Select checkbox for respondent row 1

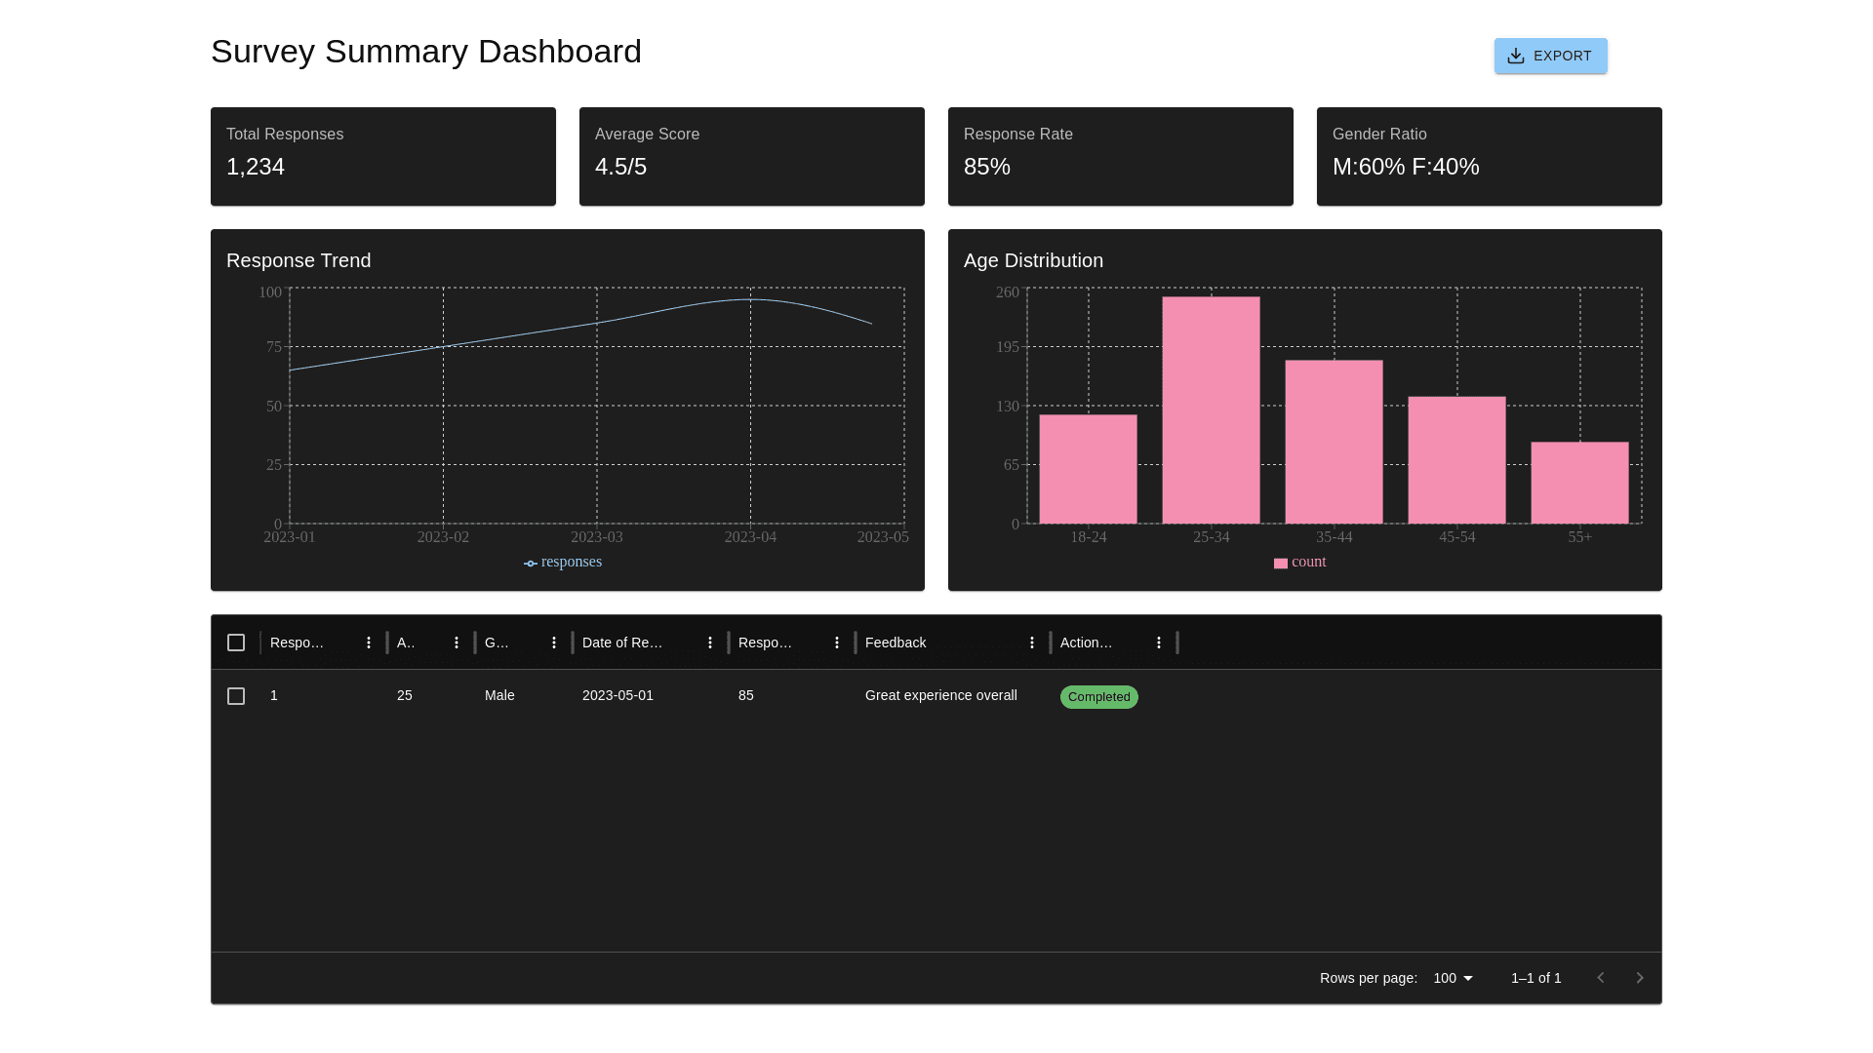point(236,696)
